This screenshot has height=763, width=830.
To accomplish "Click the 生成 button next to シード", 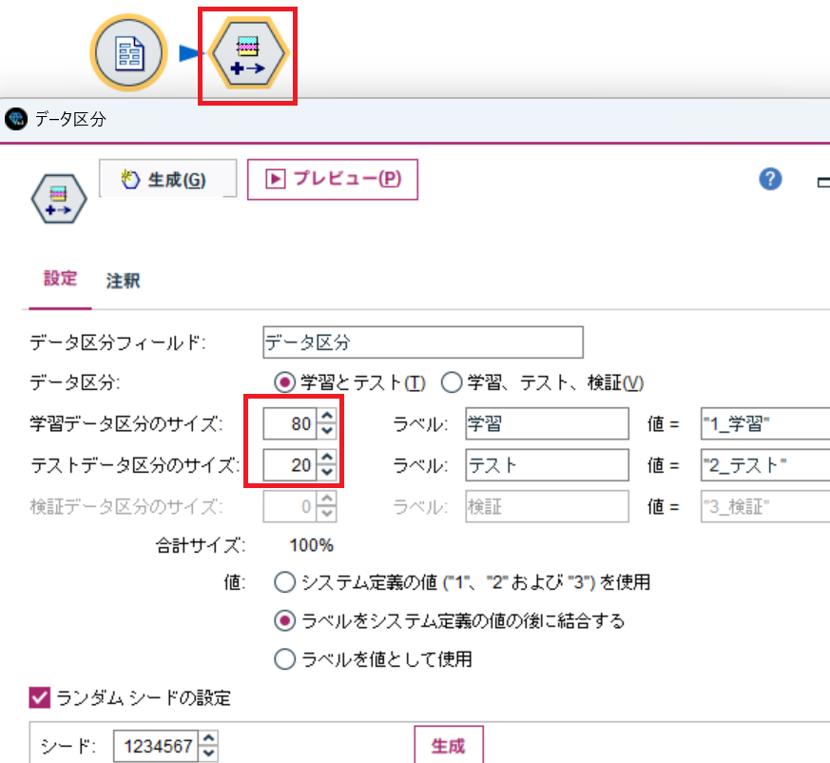I will pyautogui.click(x=448, y=745).
